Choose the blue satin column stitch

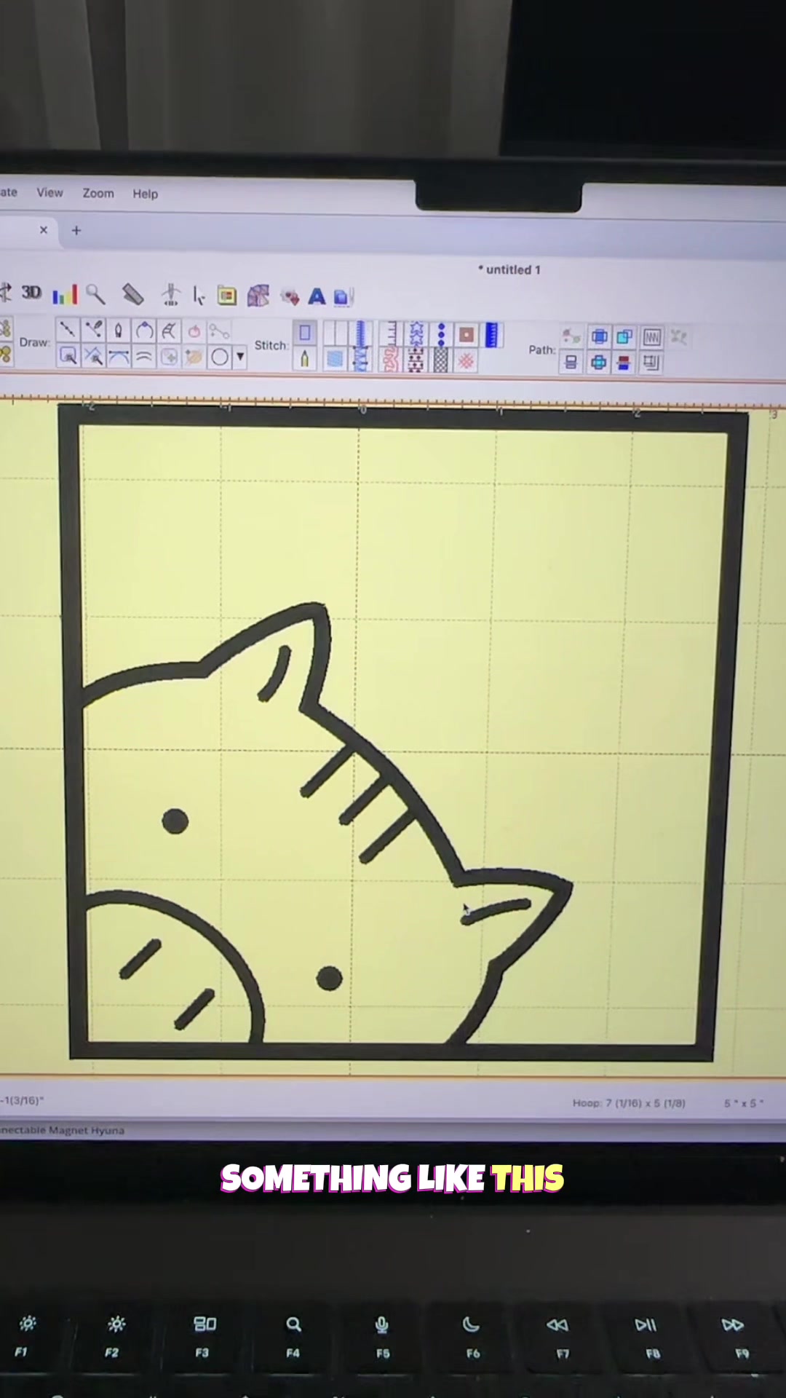(x=361, y=334)
